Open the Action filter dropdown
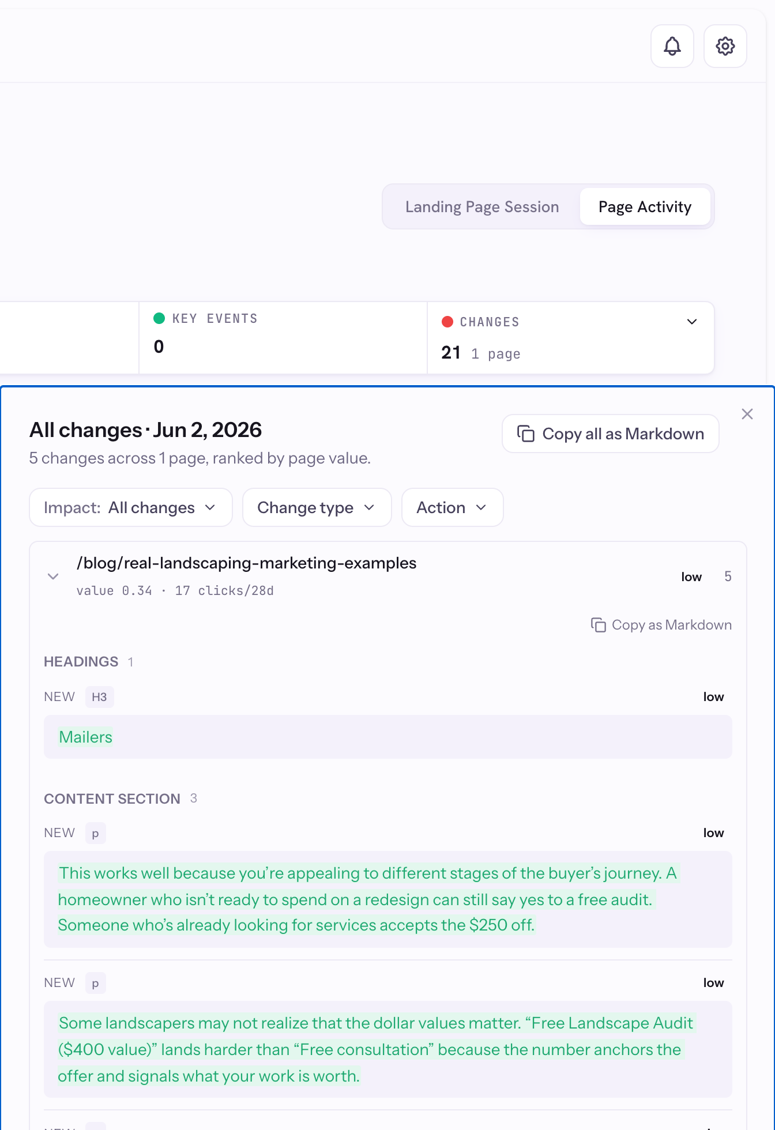Screen dimensions: 775x1130 (x=453, y=507)
